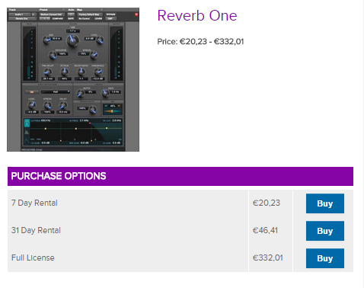Image resolution: width=364 pixels, height=288 pixels.
Task: Click the Chorus Depth knob
Action: click(x=81, y=93)
